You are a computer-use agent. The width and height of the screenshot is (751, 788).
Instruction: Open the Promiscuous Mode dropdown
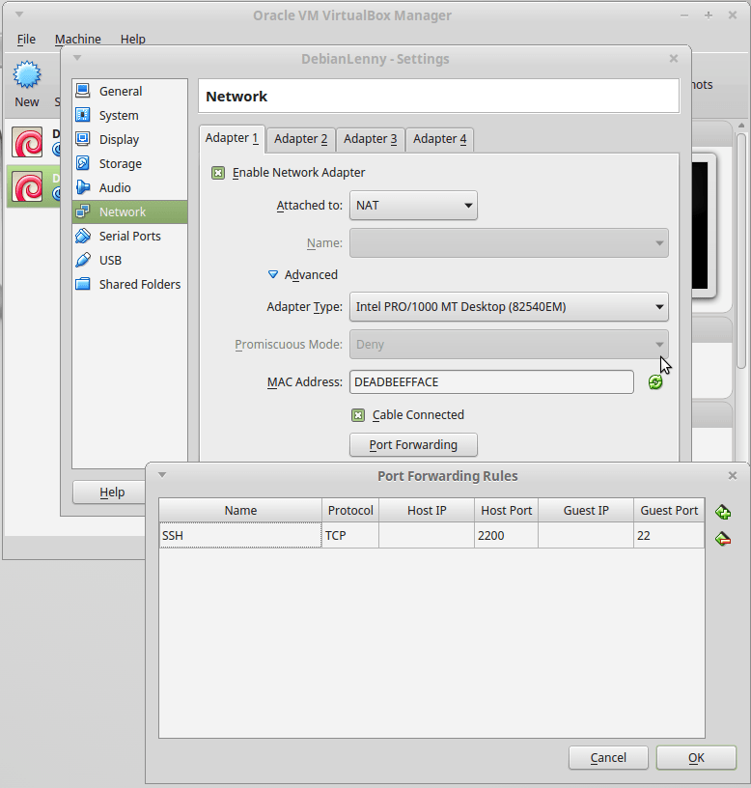pos(509,344)
